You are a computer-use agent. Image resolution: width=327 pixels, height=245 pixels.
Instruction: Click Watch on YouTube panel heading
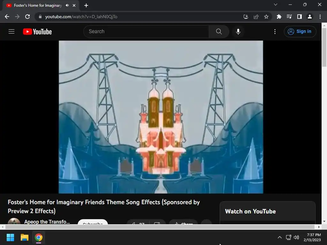click(250, 212)
